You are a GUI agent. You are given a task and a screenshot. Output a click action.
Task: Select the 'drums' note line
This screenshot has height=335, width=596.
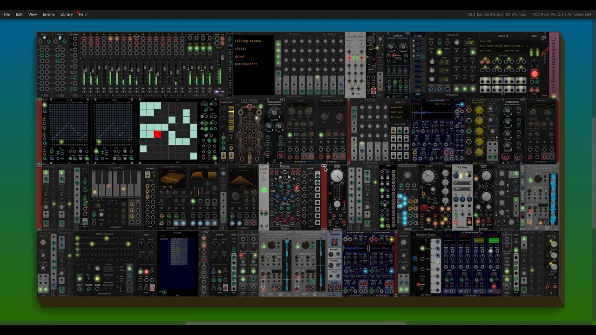pyautogui.click(x=239, y=56)
